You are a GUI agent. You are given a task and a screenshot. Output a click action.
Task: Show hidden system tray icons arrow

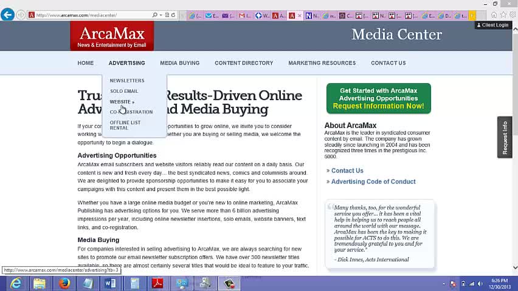pos(444,284)
